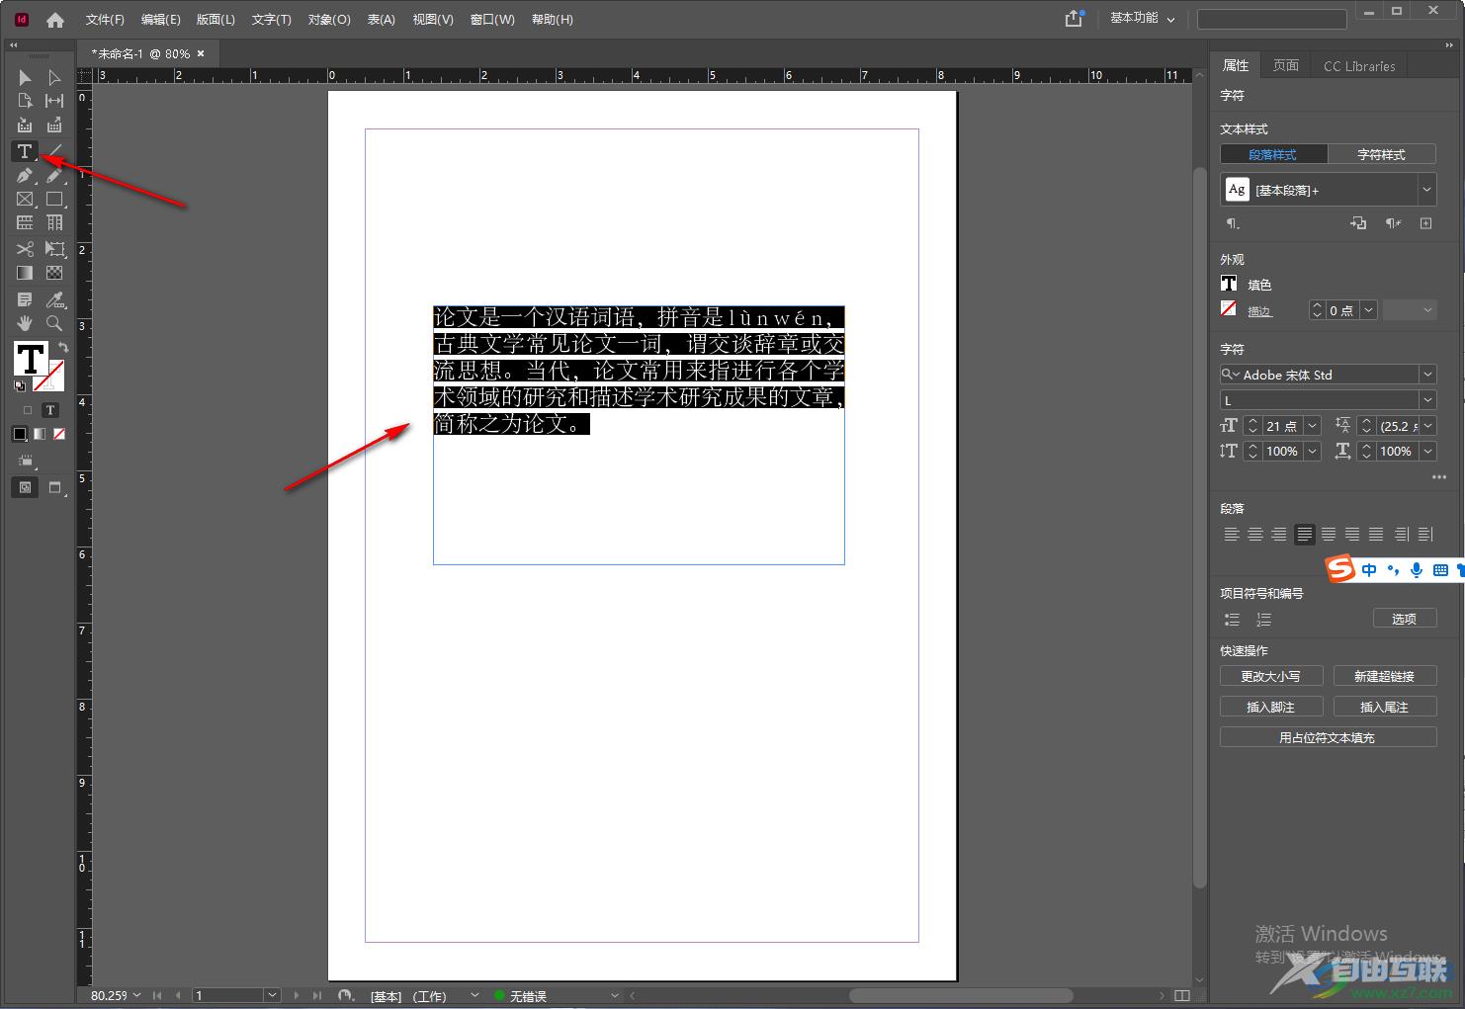
Task: Open the paragraph style dropdown
Action: 1426,190
